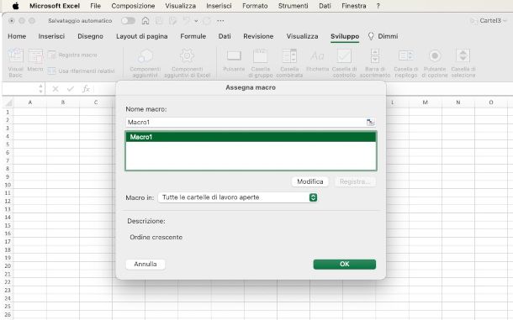Click the Annulla button

pos(145,264)
